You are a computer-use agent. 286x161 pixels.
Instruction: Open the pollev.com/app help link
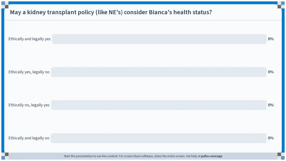211,156
